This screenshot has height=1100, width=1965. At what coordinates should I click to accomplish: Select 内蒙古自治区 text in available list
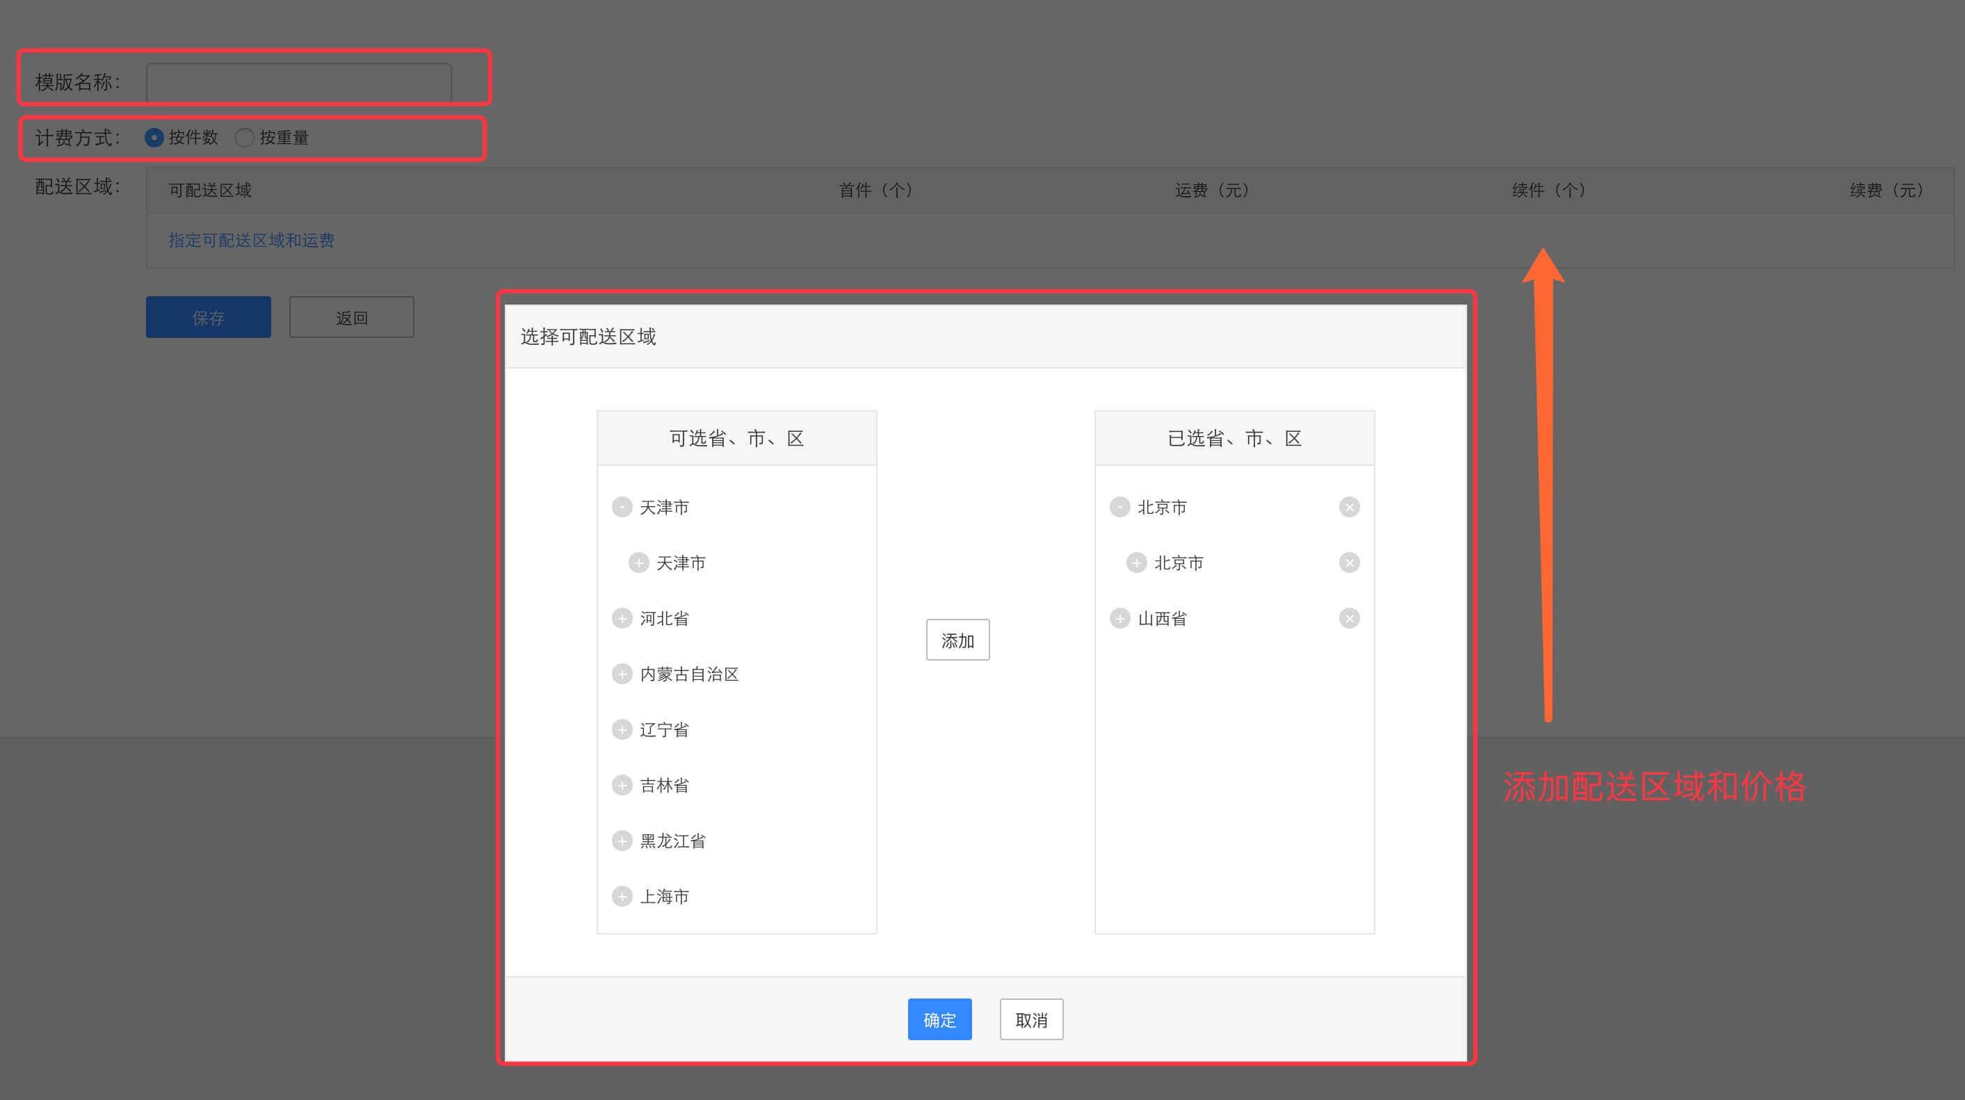coord(690,674)
